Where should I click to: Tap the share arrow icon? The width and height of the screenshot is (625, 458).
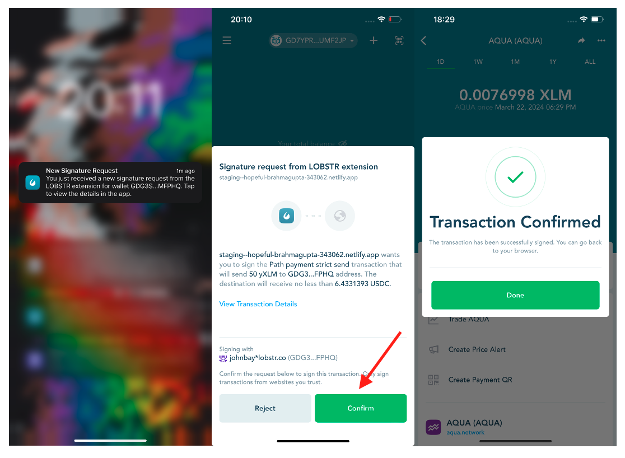581,41
